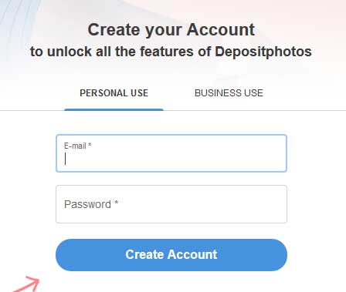Click the word "Account" on the blue button

pos(192,254)
